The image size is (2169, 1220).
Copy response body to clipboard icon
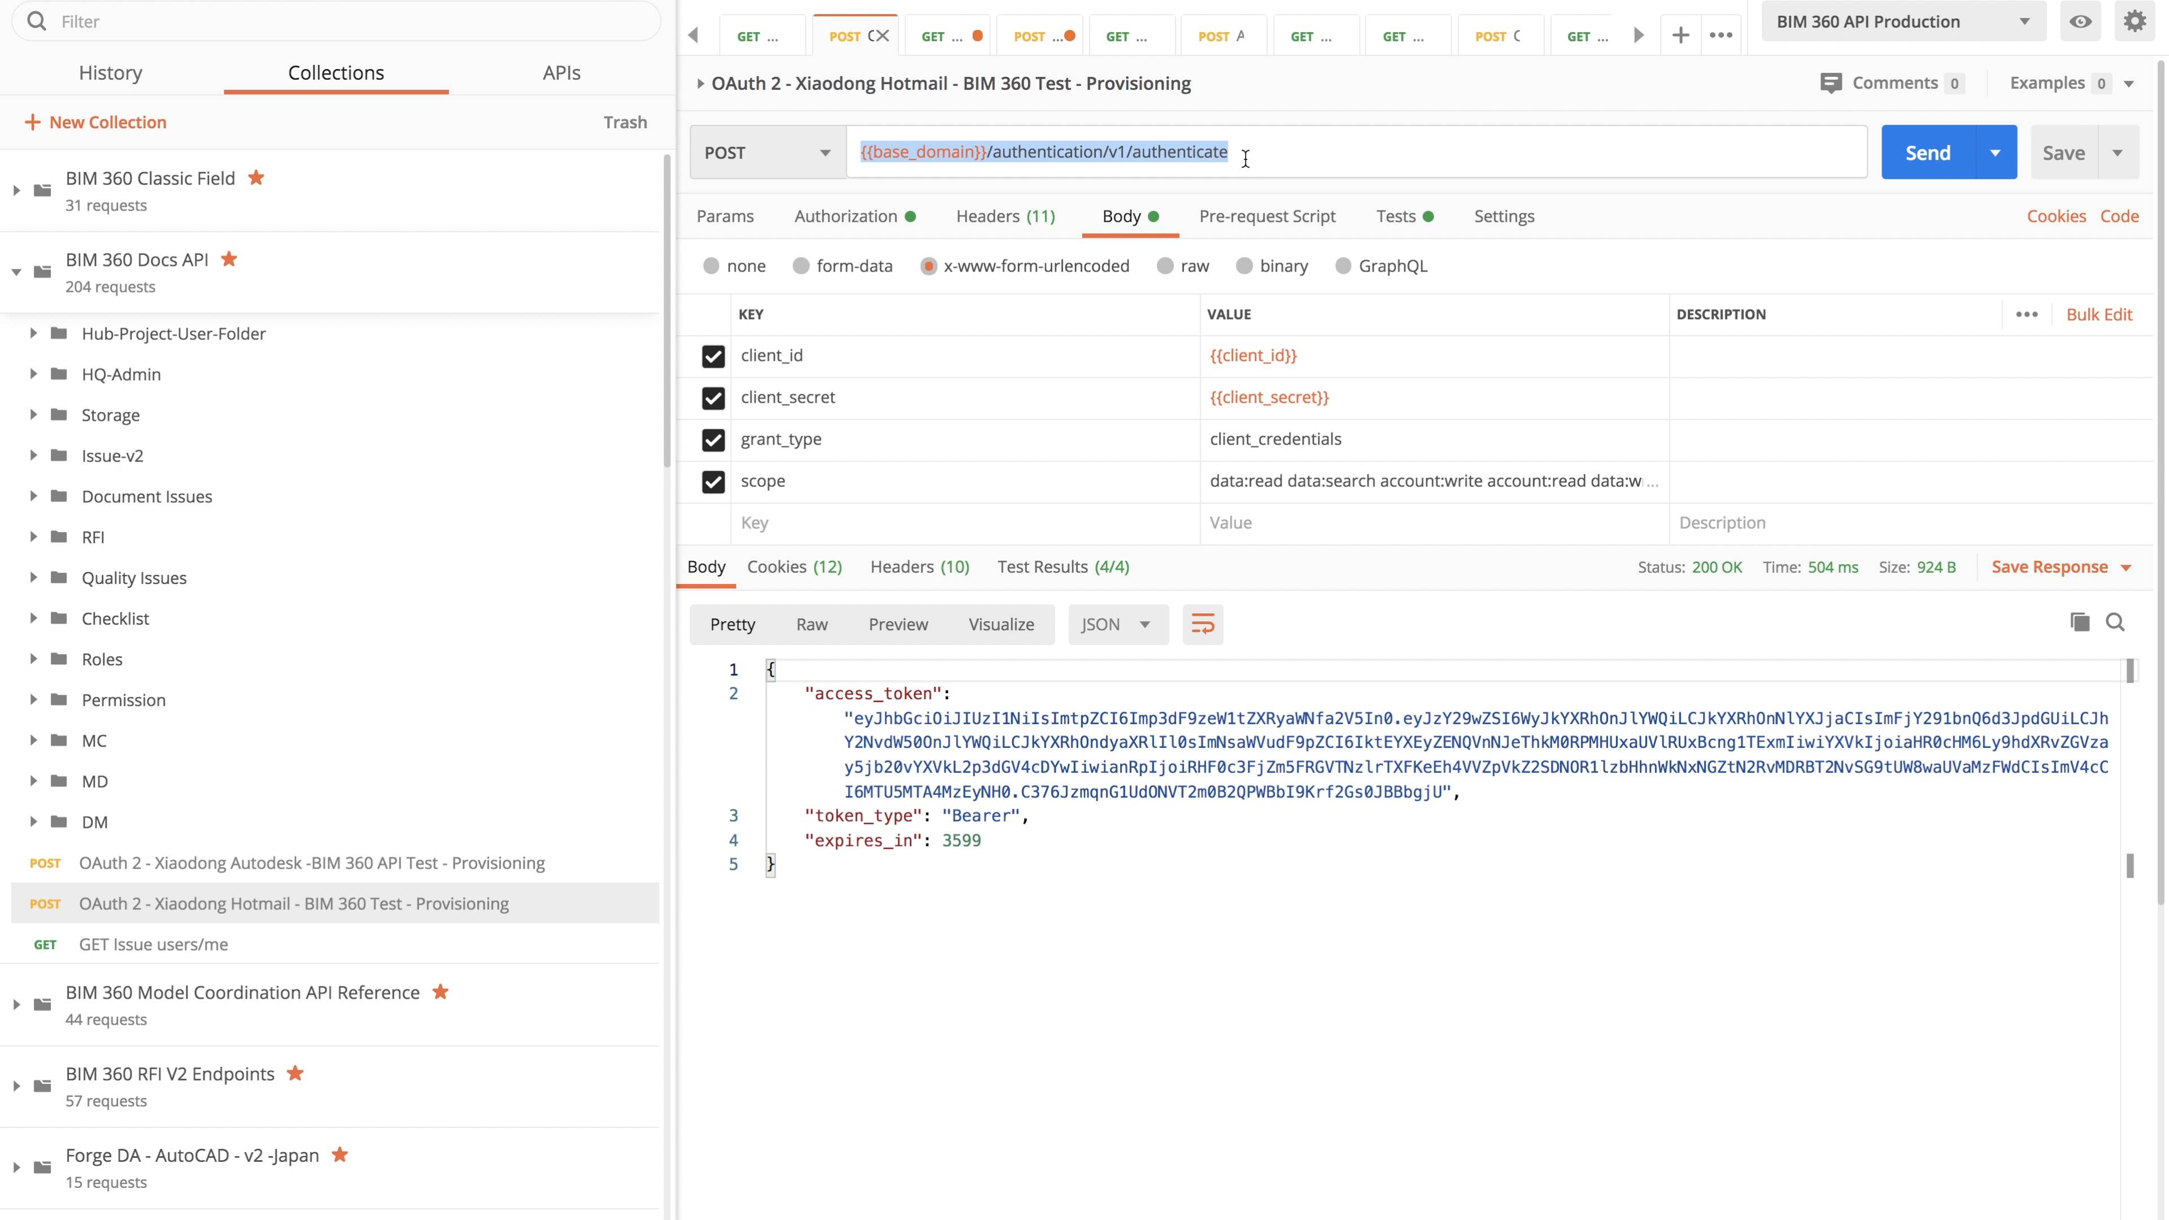(x=2080, y=622)
